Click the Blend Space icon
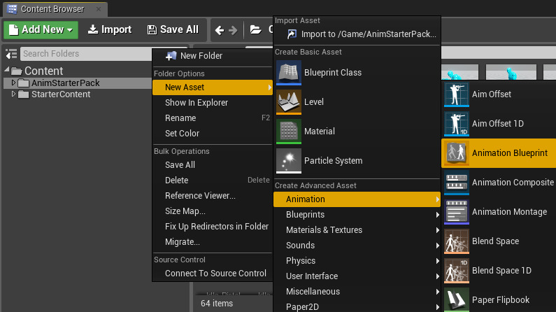Viewport: 556px width, 312px height. (x=456, y=241)
